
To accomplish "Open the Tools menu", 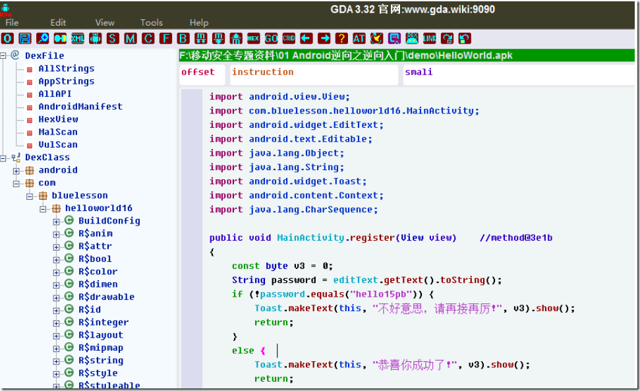I will pos(152,22).
